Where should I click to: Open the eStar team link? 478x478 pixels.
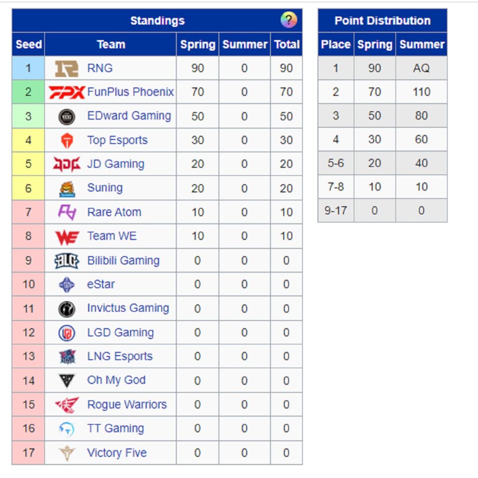point(101,284)
